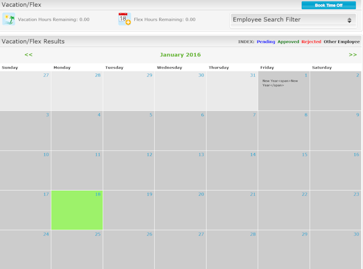Screen dimensions: 363x269
Task: Click the Wednesday column header
Action: coord(169,67)
